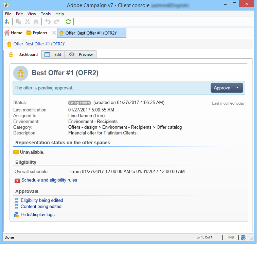Open the View menu
This screenshot has width=267, height=253.
(32, 14)
